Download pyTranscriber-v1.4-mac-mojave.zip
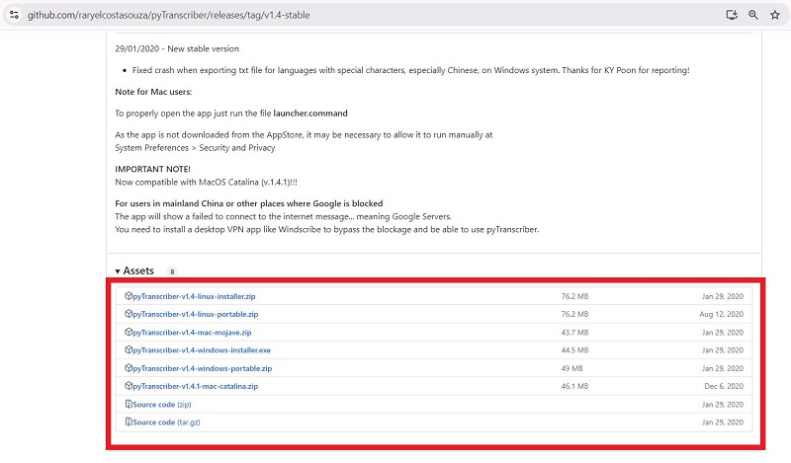The width and height of the screenshot is (791, 463). point(192,333)
